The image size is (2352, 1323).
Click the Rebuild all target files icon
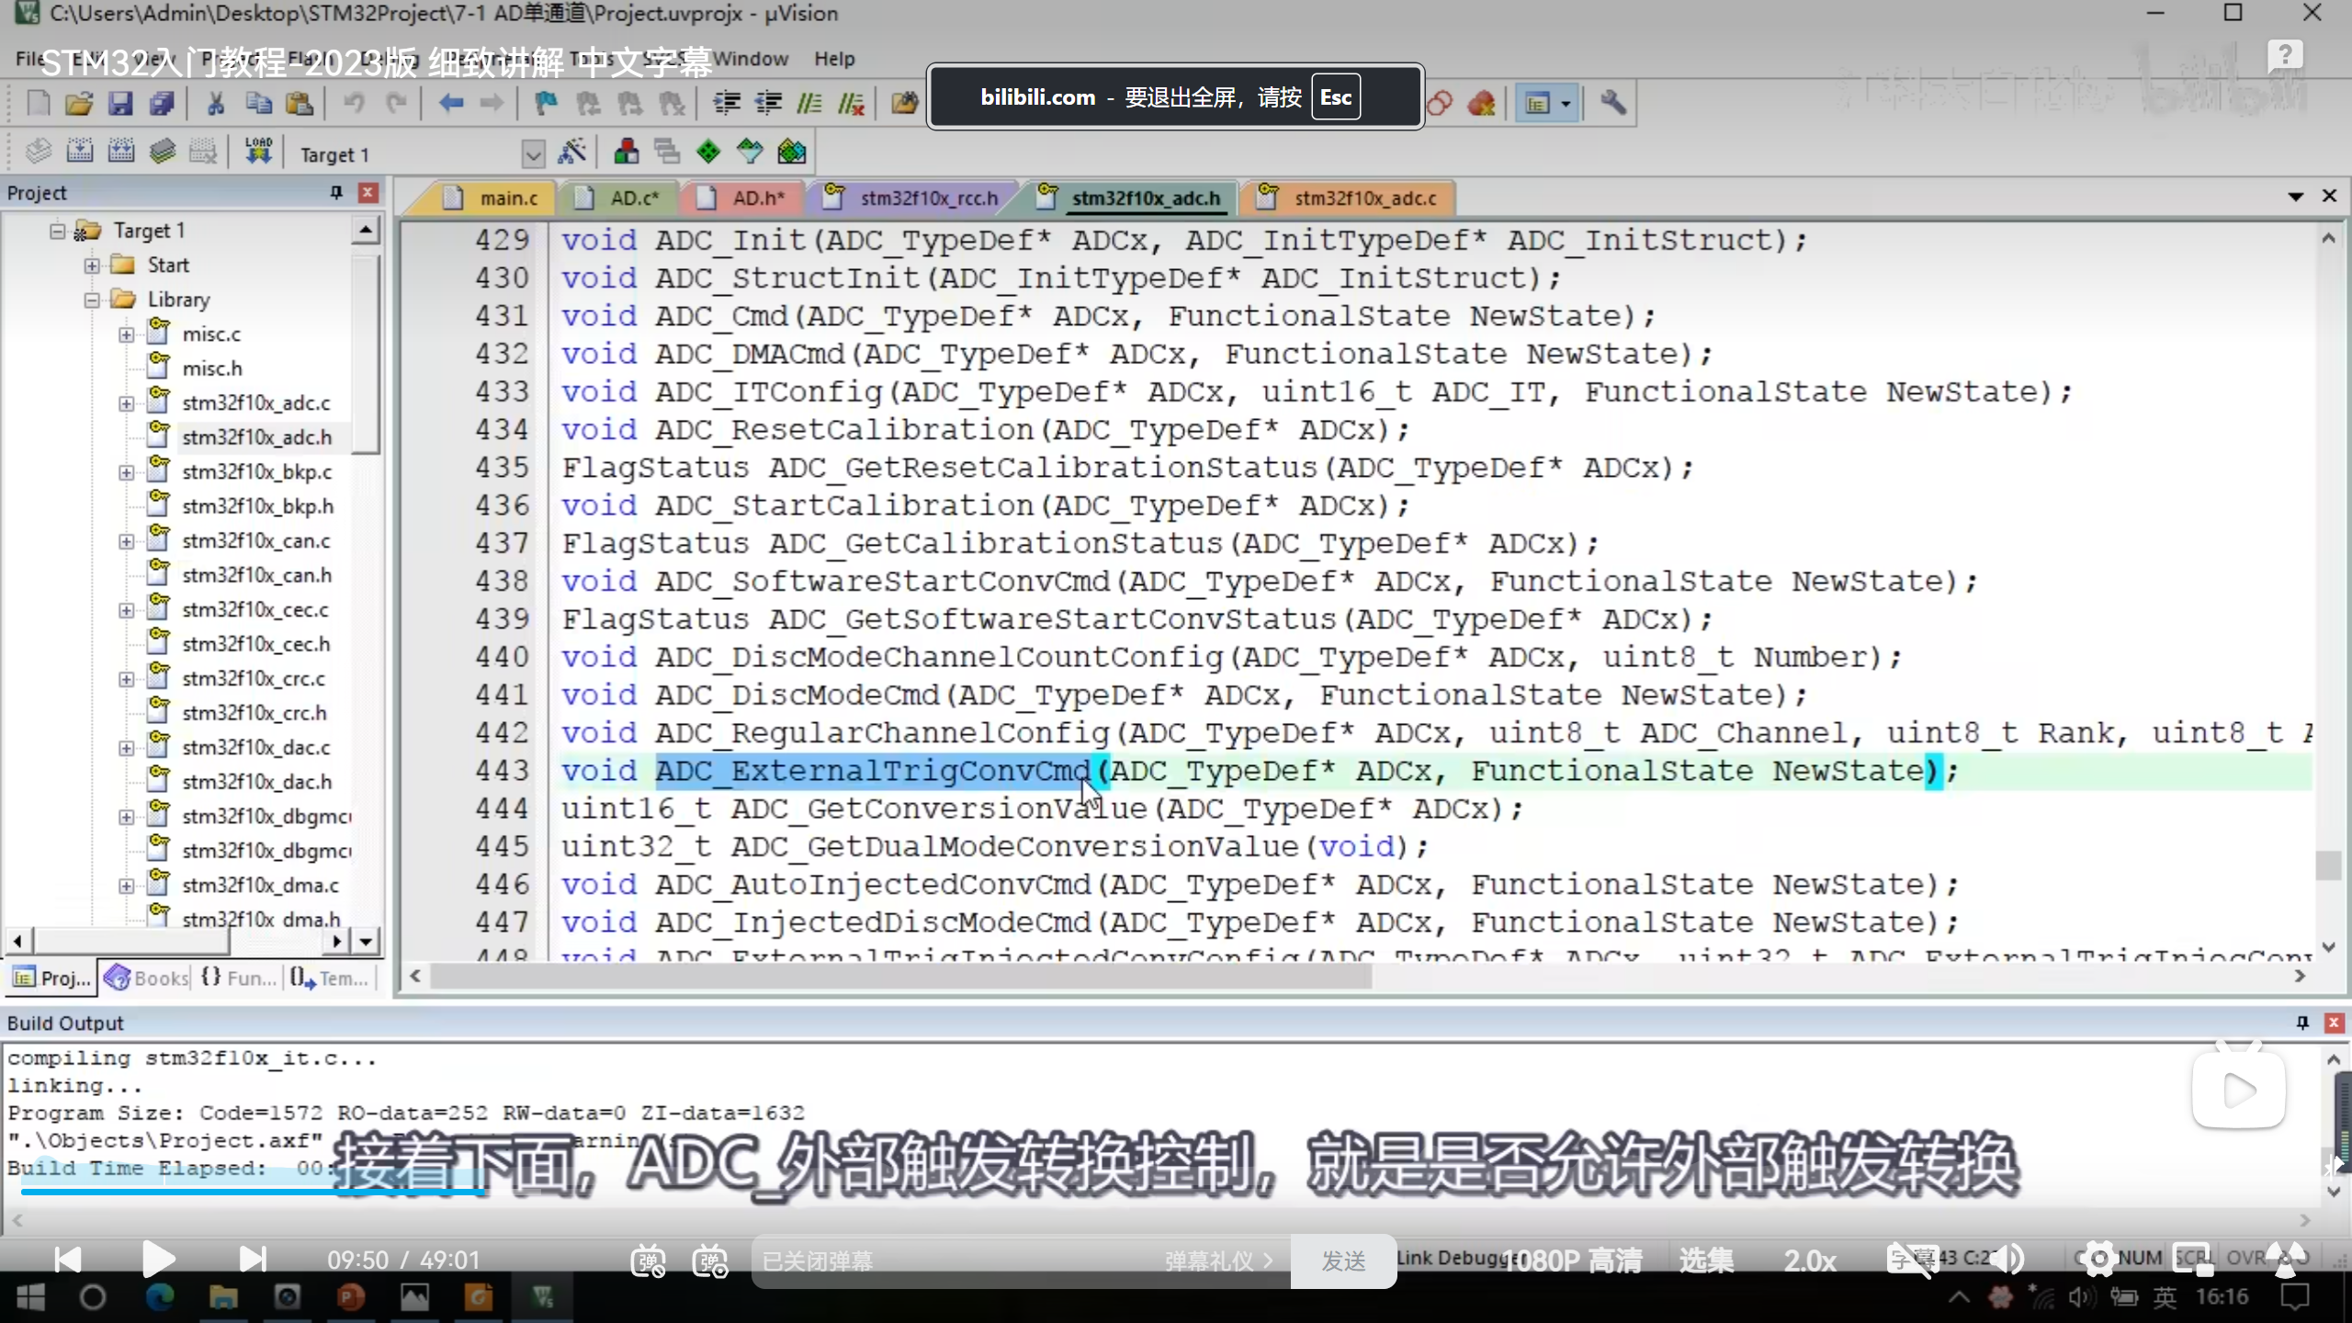121,152
